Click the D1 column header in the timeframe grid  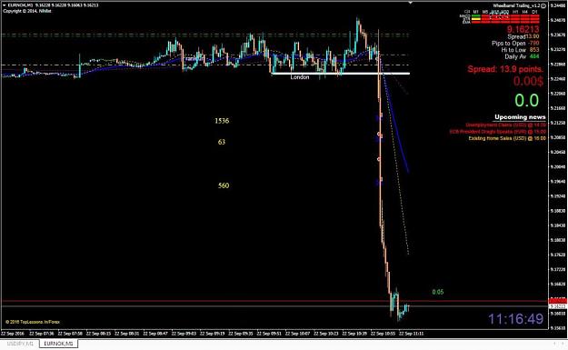[534, 12]
